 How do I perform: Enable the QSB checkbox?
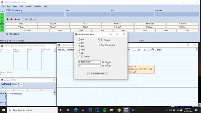79,46
